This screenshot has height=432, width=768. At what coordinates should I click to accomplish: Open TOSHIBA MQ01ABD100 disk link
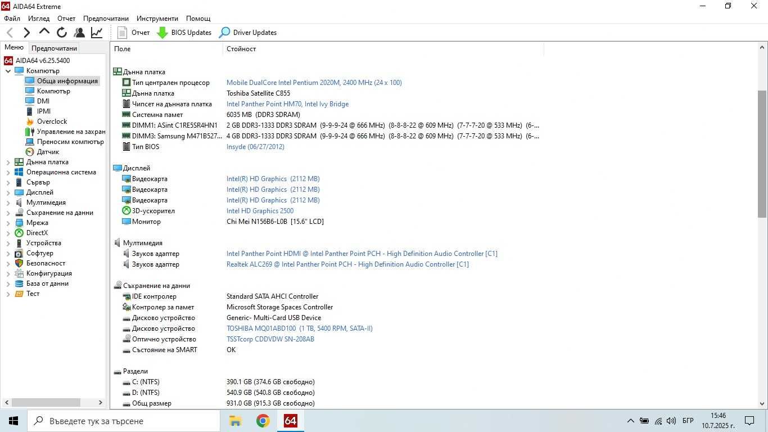click(300, 328)
